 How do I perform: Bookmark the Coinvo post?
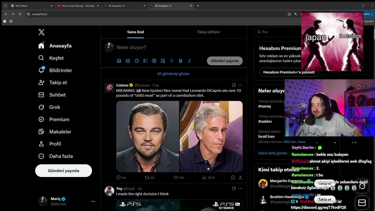coord(233,178)
